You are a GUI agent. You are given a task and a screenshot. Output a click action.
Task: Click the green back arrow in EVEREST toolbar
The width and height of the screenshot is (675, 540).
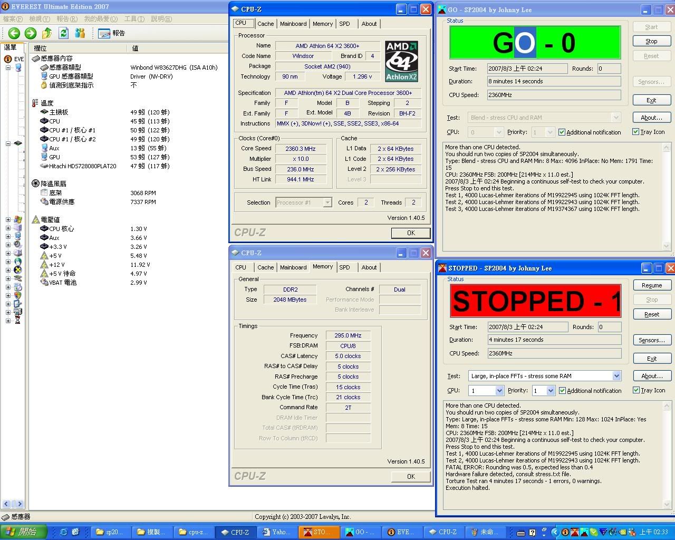[x=14, y=33]
